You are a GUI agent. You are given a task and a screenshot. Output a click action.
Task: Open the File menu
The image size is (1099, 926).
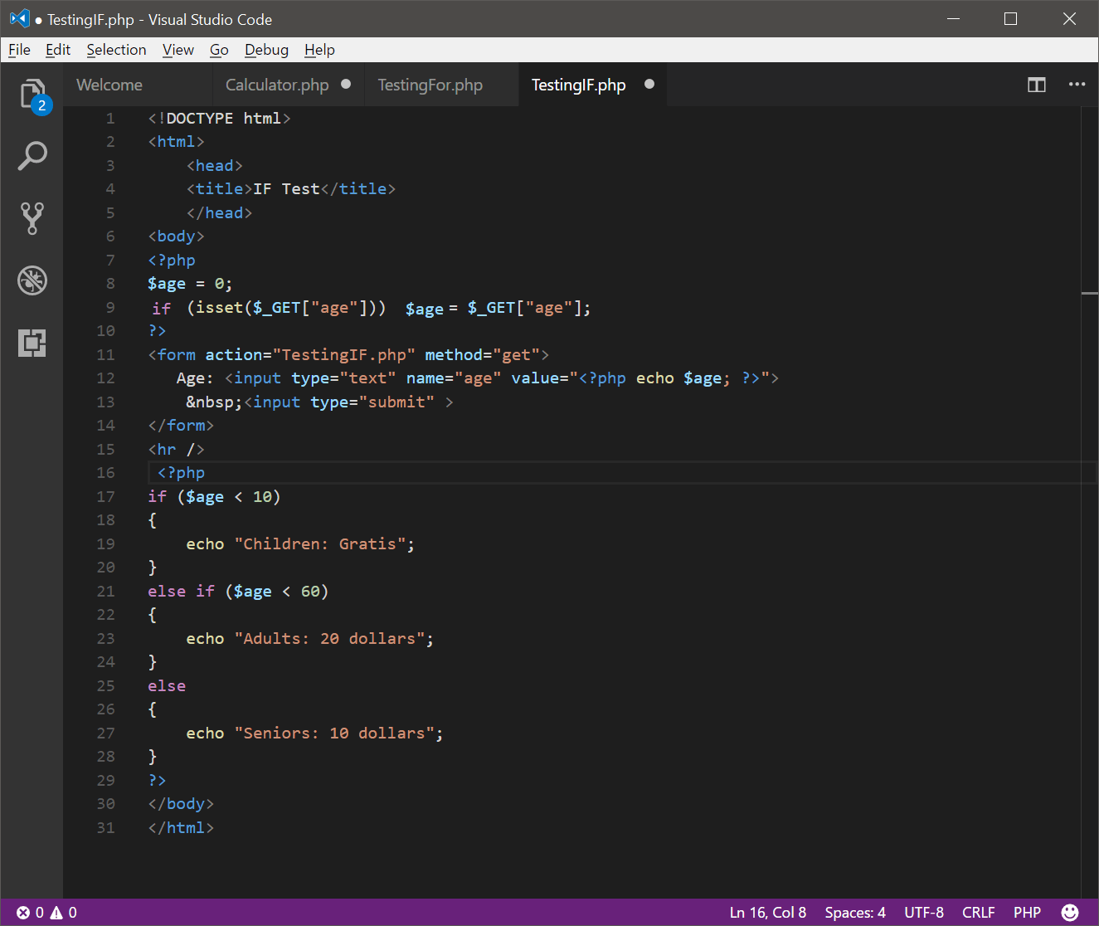(x=19, y=50)
